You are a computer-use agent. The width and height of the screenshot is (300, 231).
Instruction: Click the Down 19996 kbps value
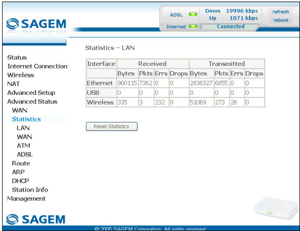242,11
